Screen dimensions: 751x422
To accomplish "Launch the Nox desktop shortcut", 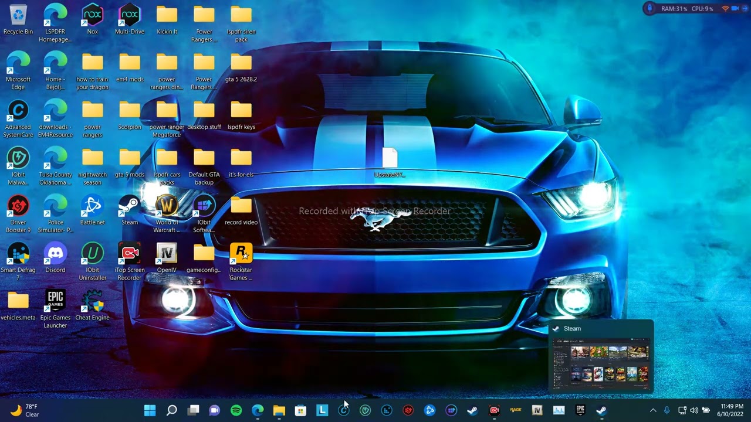I will point(92,20).
